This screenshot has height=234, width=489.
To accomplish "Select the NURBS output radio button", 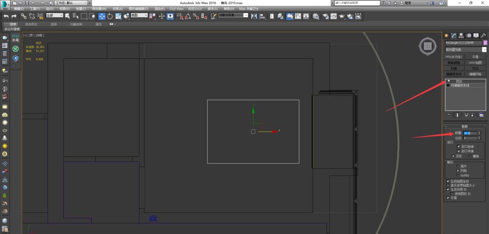I will (x=458, y=175).
